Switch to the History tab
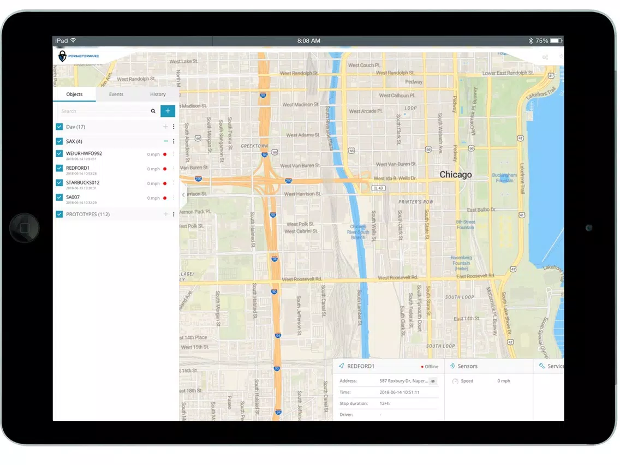 (x=158, y=94)
